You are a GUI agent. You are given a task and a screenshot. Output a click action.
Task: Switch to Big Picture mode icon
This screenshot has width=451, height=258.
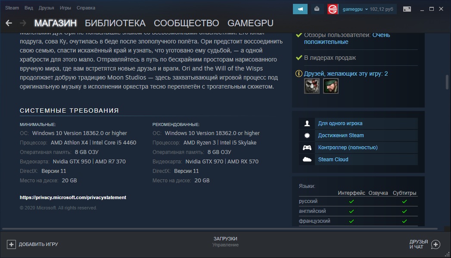(x=407, y=9)
